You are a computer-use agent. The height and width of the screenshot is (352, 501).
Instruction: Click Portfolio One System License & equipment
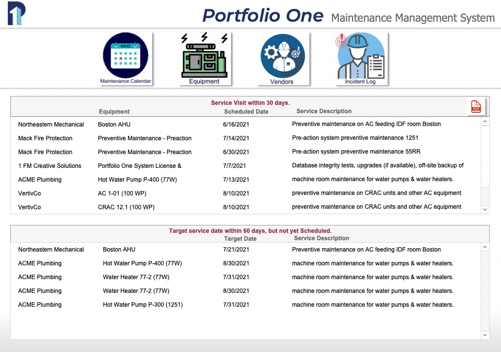[x=139, y=166]
